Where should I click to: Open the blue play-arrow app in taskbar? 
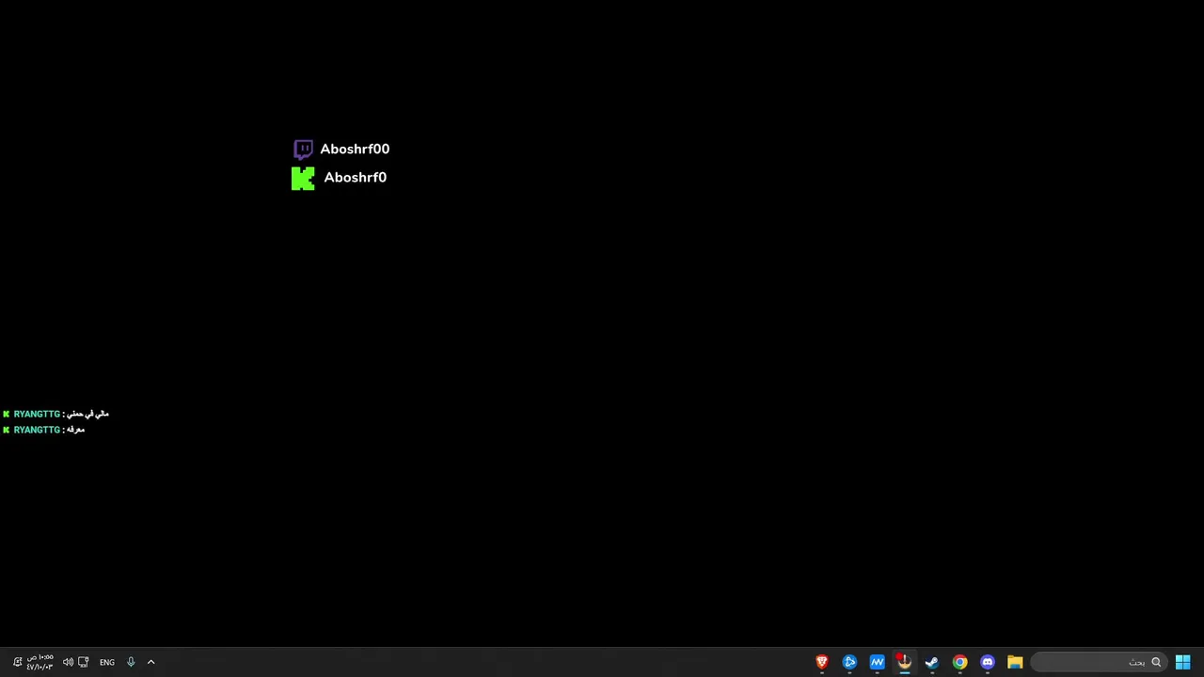(849, 662)
